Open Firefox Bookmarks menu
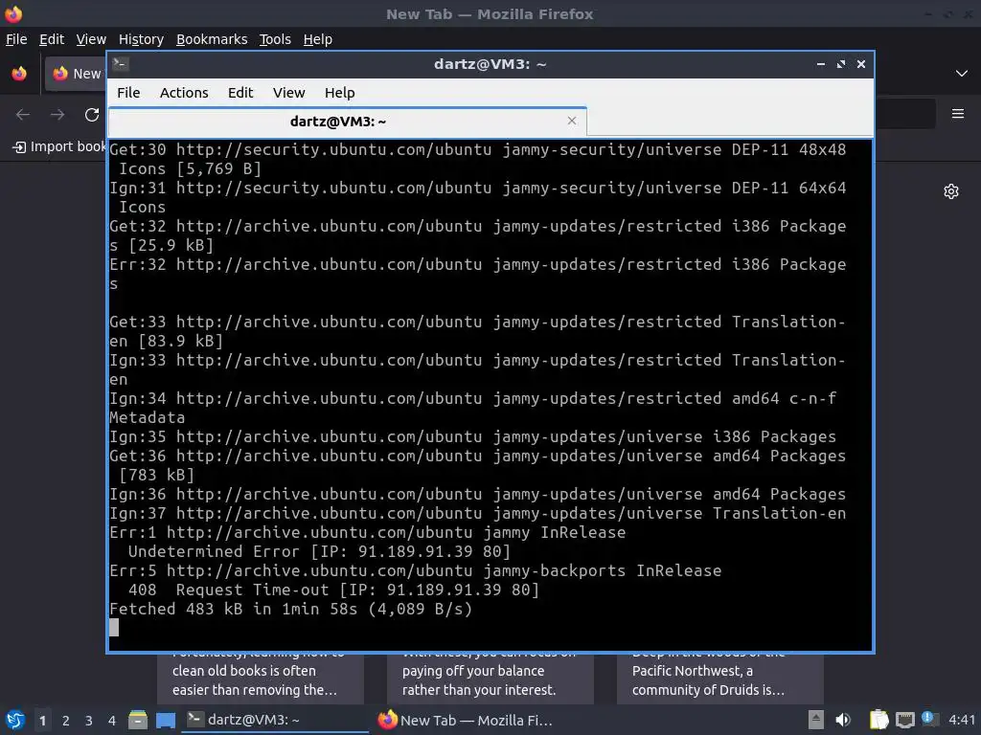Viewport: 981px width, 735px height. [212, 39]
